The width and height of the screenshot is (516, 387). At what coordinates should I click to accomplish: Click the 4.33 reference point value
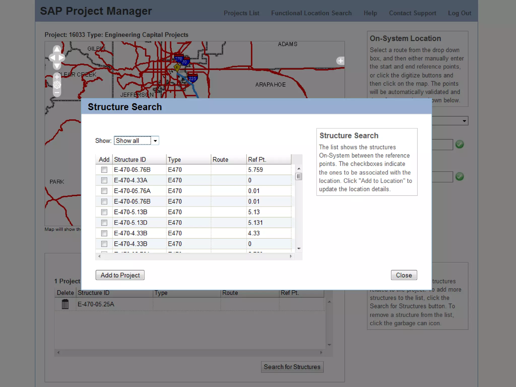tap(254, 233)
